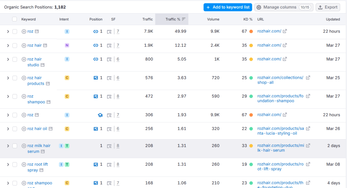Click plus icon beside 'roz hair products'
Image resolution: width=347 pixels, height=188 pixels.
(24, 78)
